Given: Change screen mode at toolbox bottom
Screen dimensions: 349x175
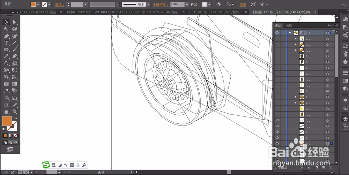Looking at the screenshot, I should (10, 150).
